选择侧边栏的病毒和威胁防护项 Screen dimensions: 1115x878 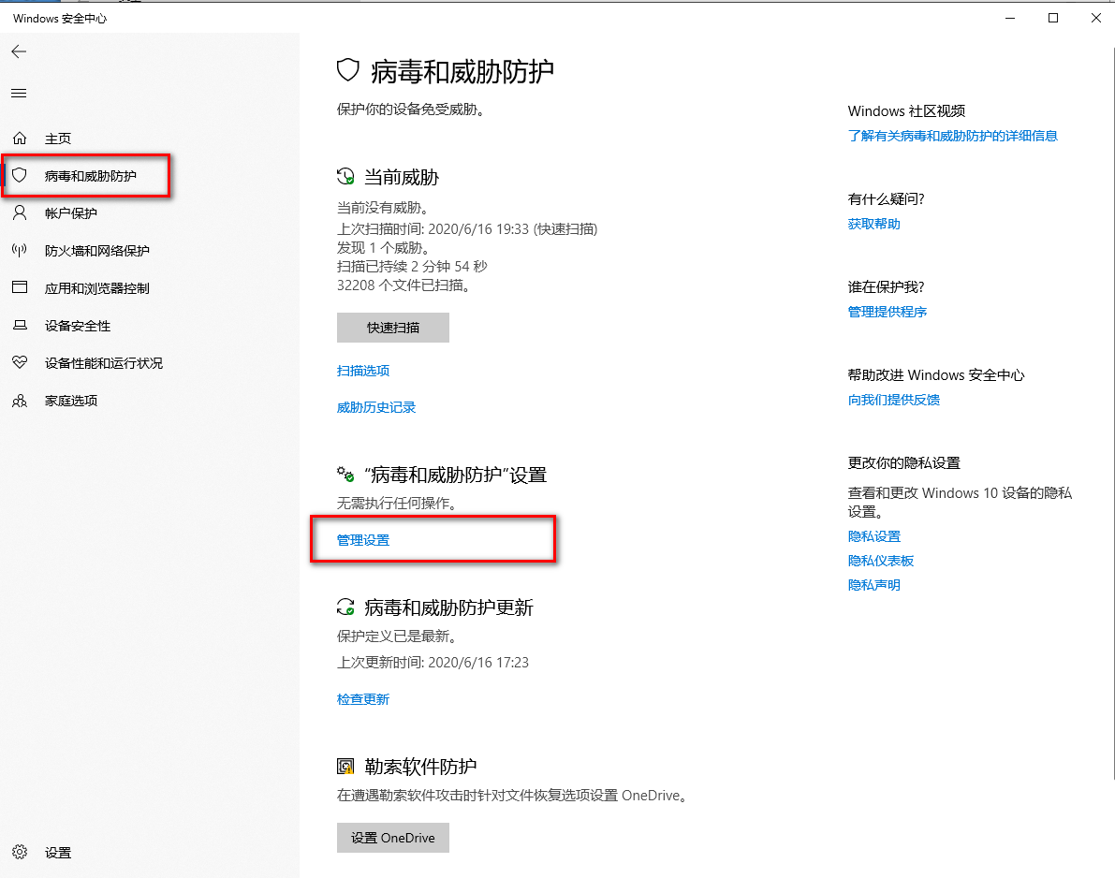coord(21,175)
